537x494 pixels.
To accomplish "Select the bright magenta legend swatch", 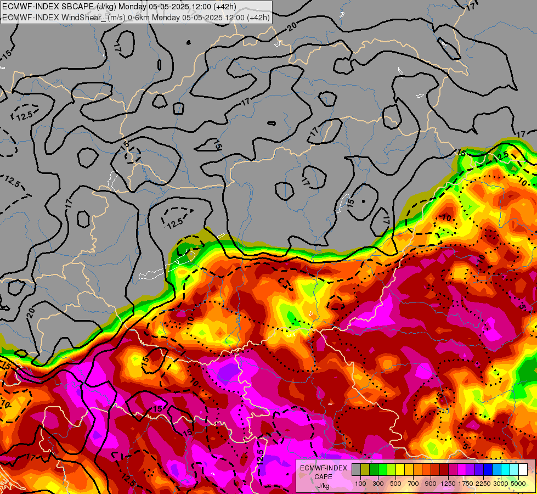I will 462,469.
